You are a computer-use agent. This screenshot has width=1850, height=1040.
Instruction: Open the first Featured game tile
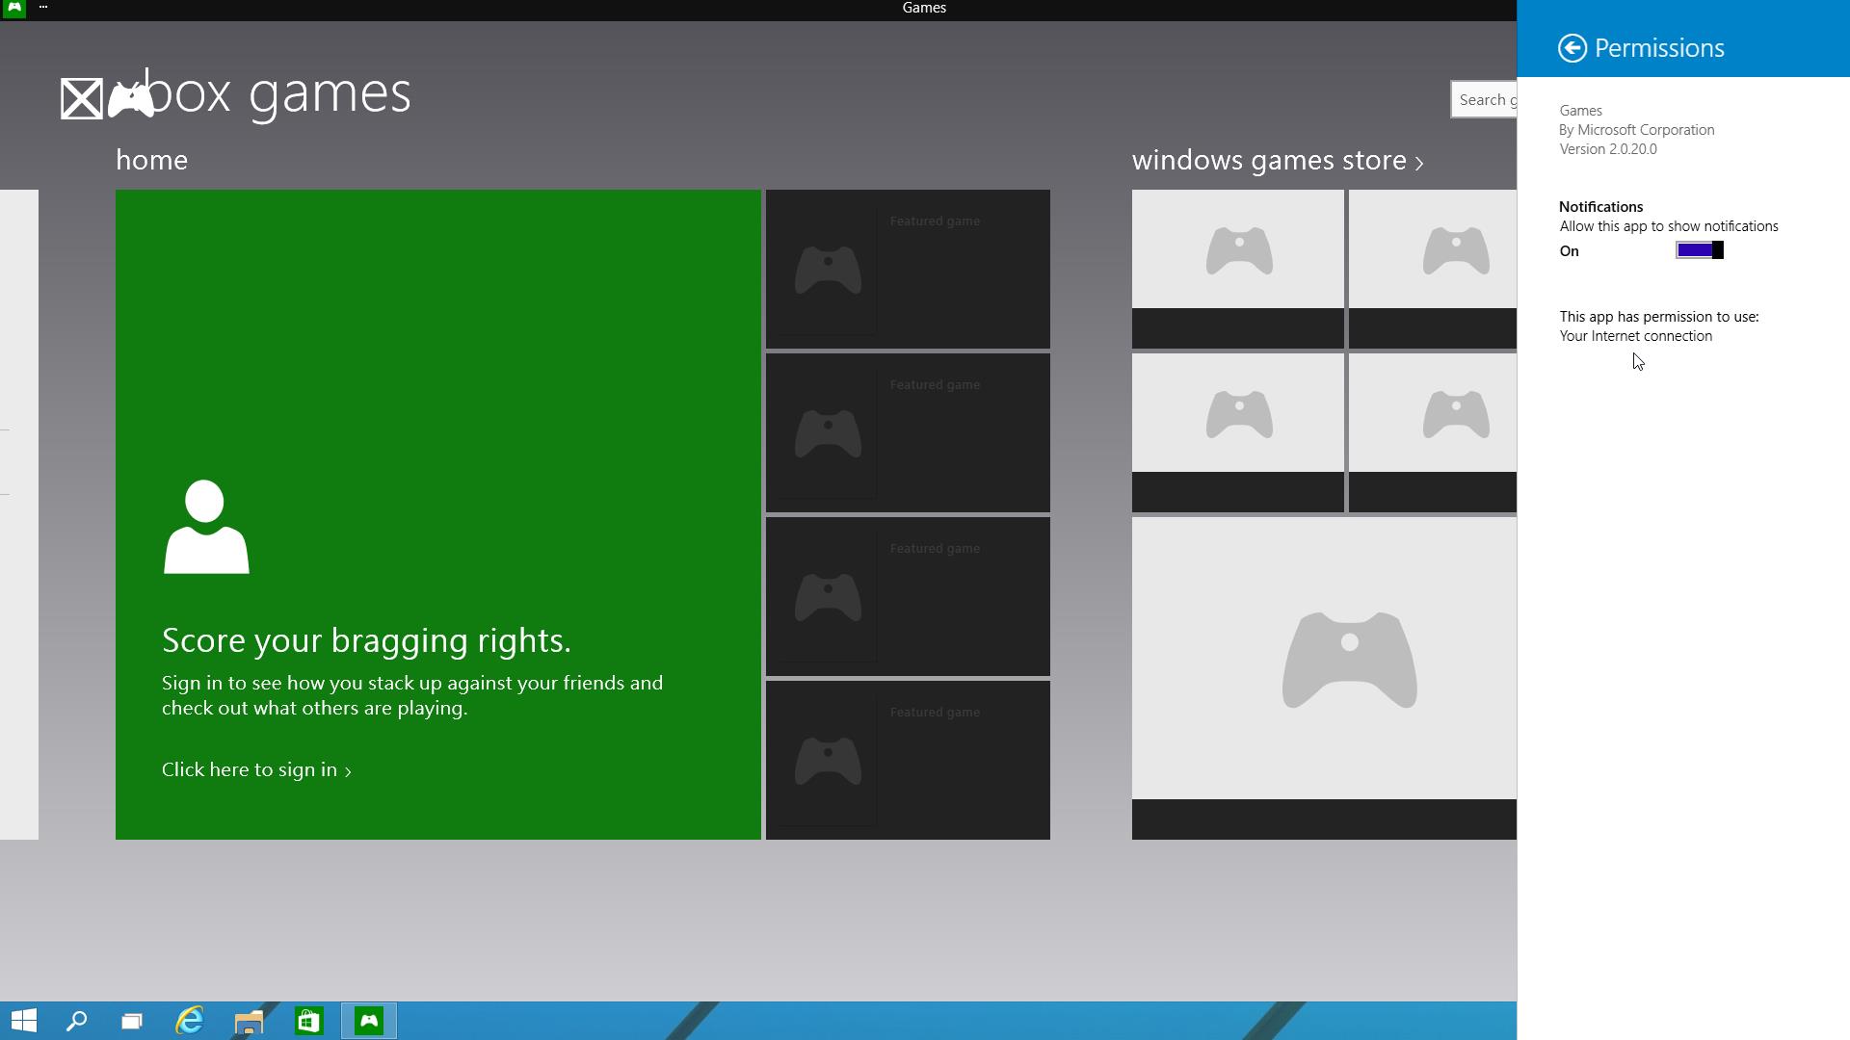[908, 269]
